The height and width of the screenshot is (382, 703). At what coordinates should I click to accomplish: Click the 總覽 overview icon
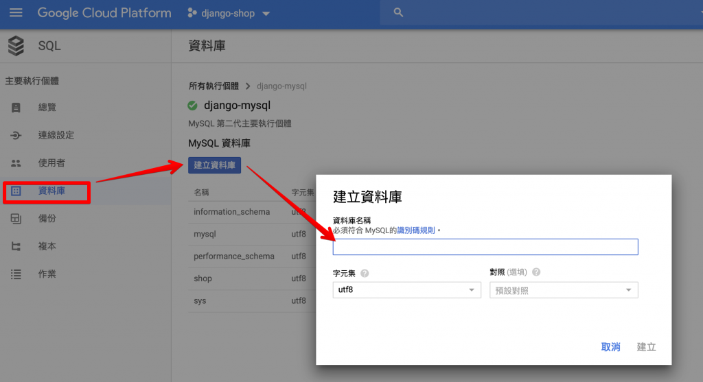tap(16, 108)
